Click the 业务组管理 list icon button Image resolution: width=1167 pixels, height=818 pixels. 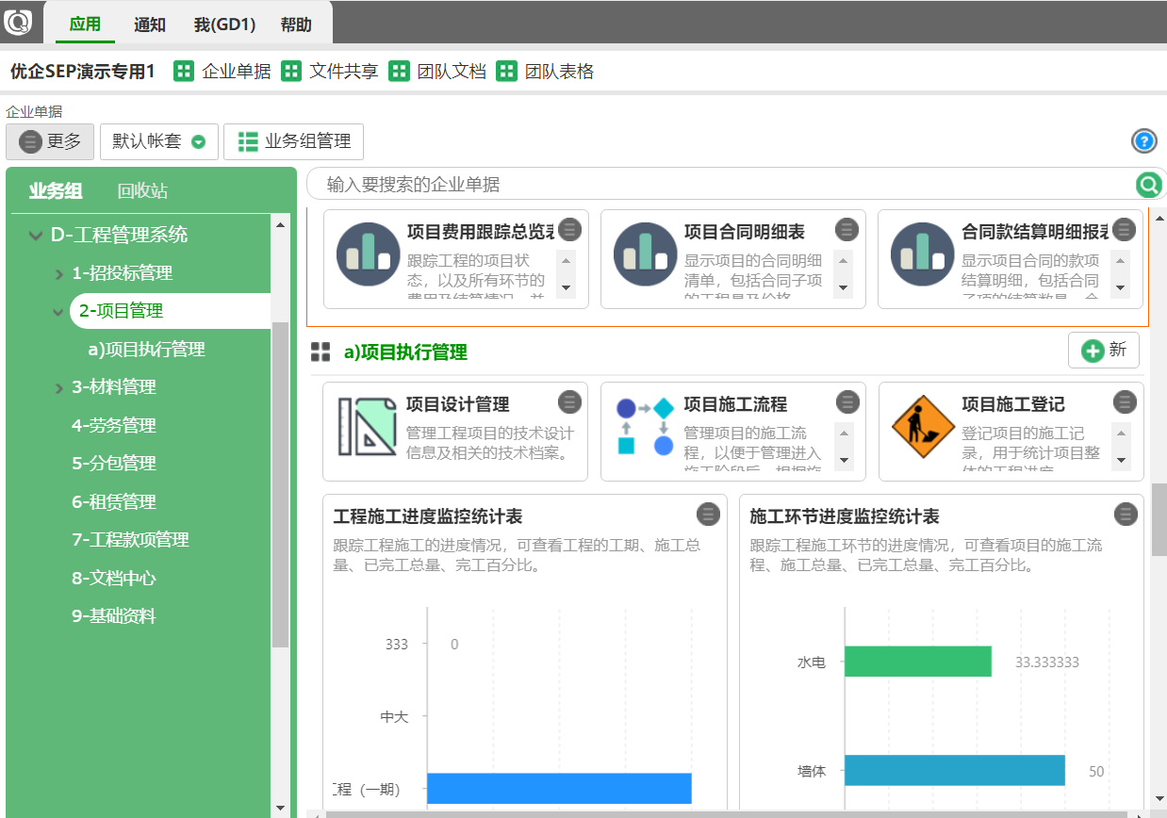point(293,141)
